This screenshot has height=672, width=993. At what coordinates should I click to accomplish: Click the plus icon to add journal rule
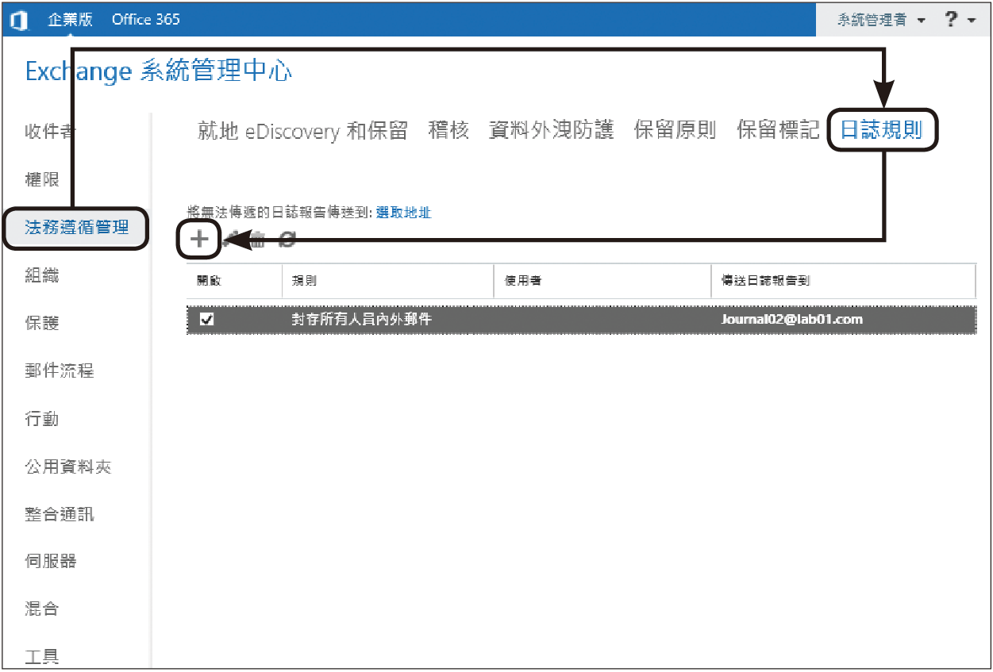[199, 239]
